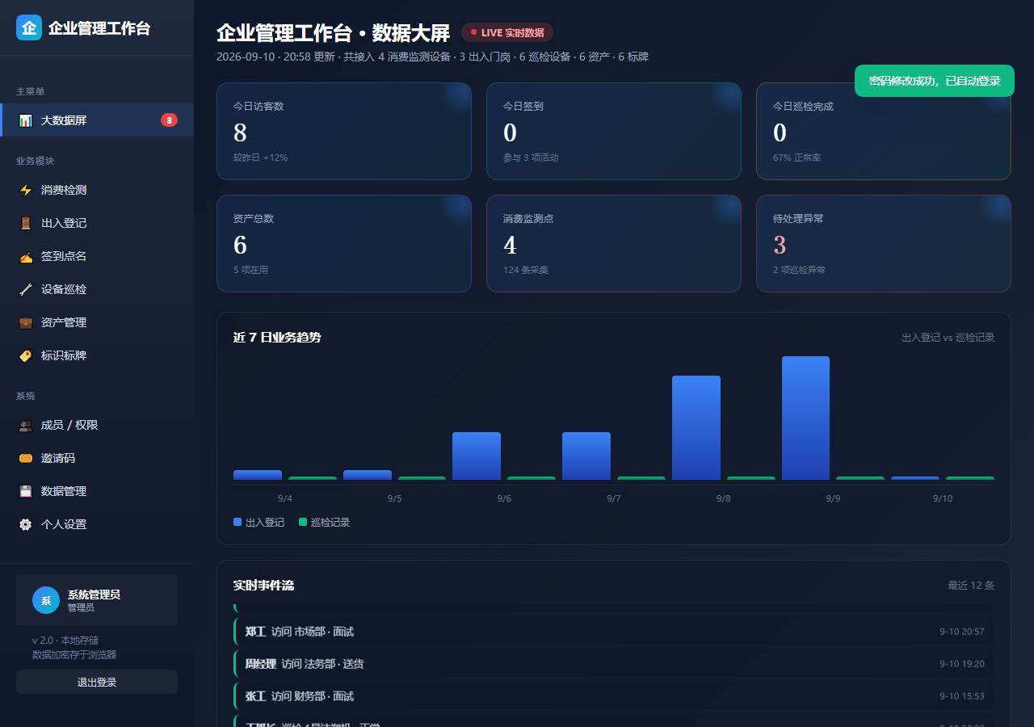Click the red badge showing 3 on 大数据屏
Screen dimensions: 1034x727
coord(169,120)
